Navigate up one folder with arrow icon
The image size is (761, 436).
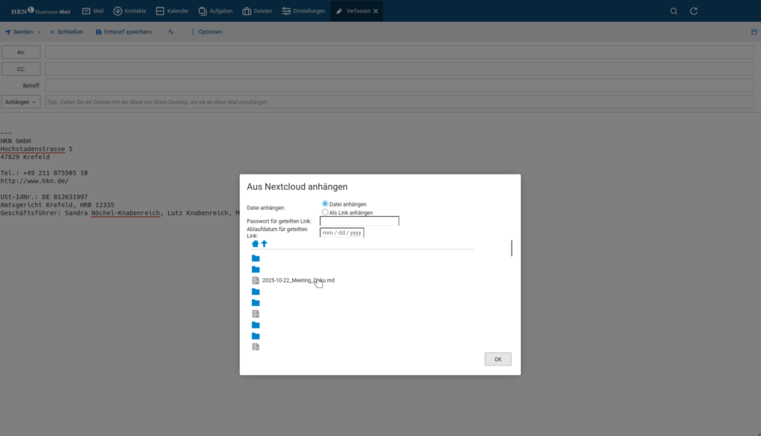click(x=264, y=244)
